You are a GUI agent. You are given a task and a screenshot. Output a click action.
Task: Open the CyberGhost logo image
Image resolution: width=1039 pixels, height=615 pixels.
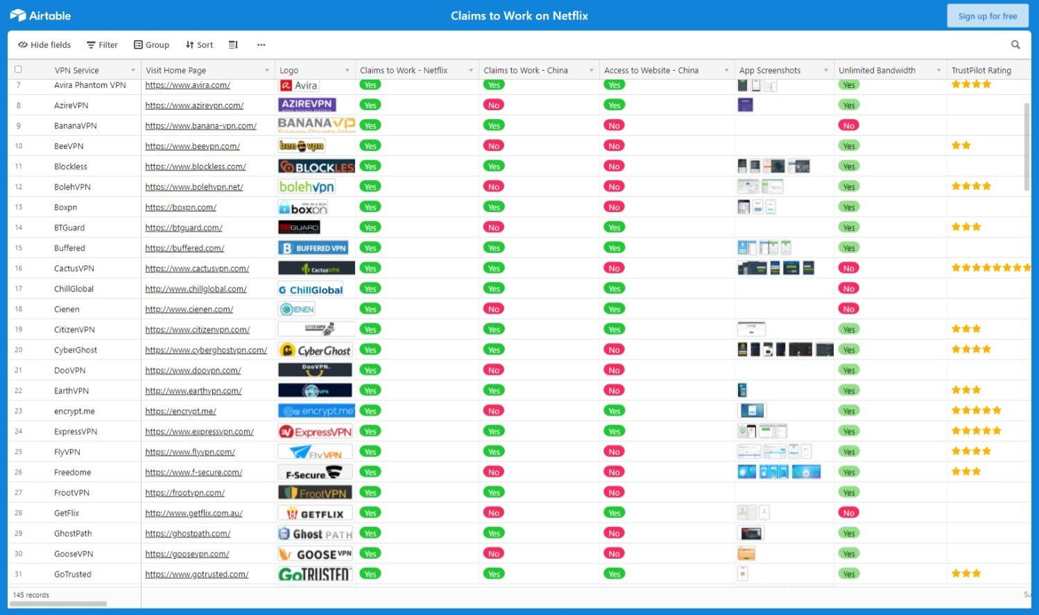pyautogui.click(x=316, y=350)
